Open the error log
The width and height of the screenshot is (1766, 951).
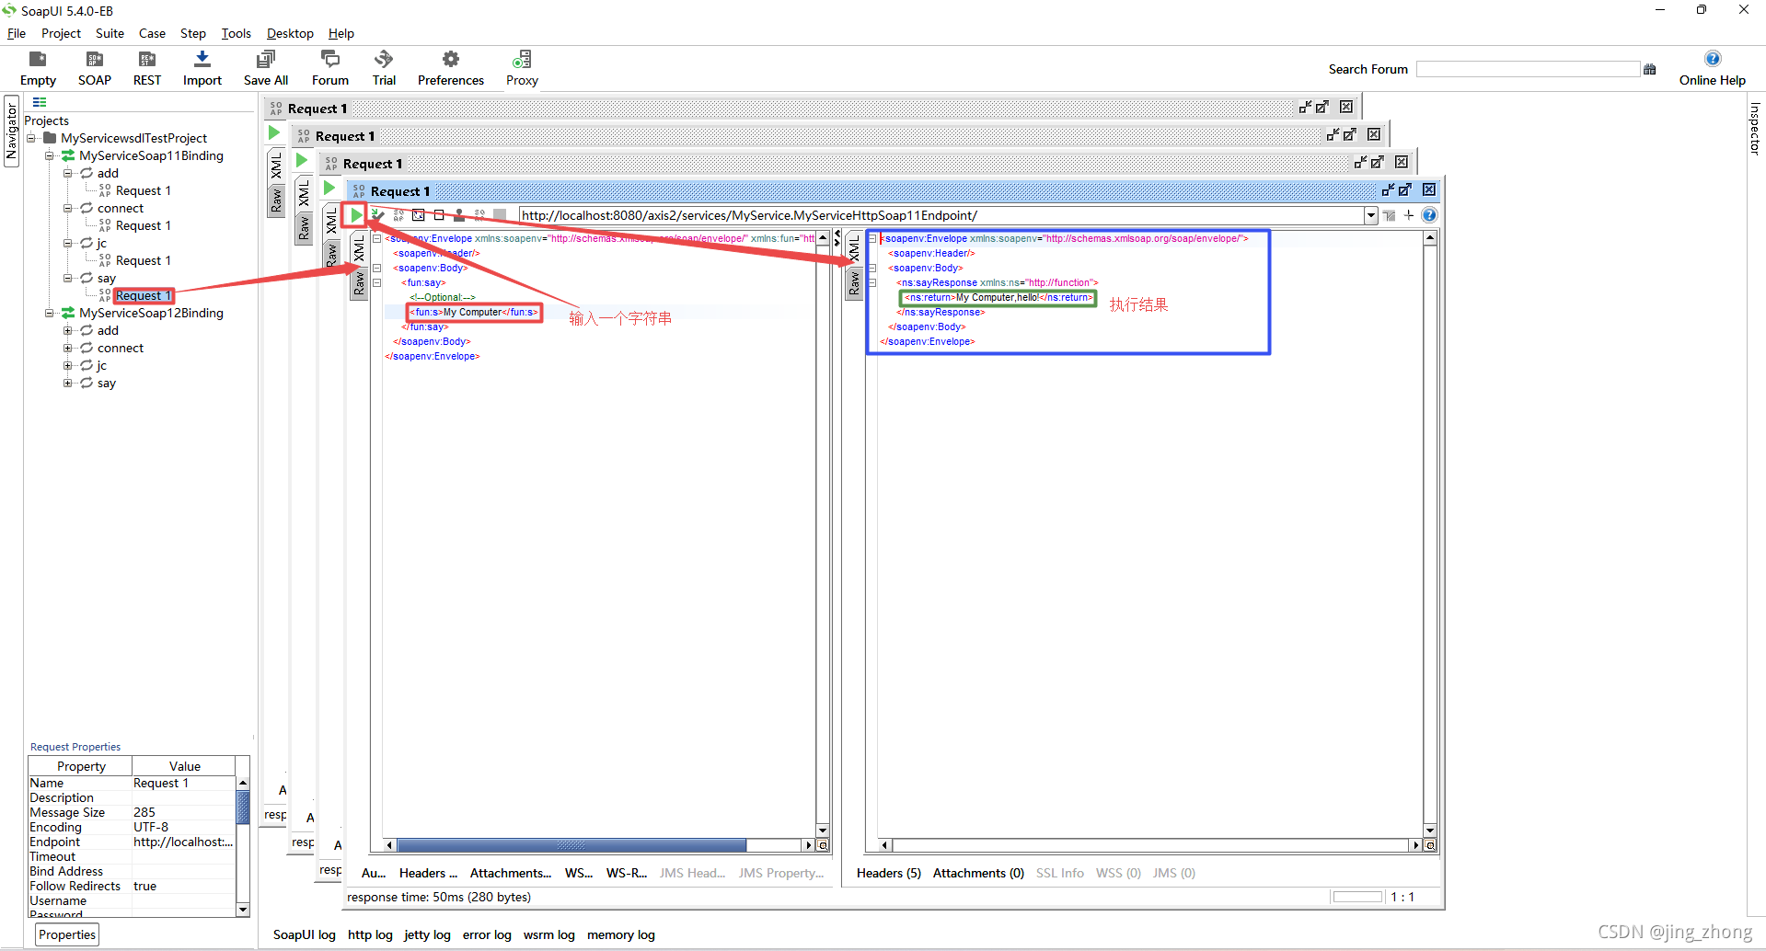[487, 934]
